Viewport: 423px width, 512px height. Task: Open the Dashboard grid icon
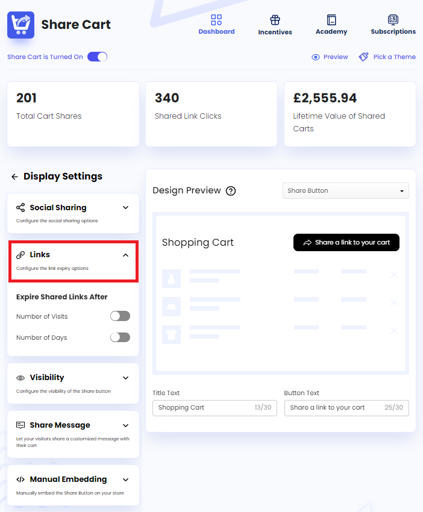pyautogui.click(x=216, y=19)
